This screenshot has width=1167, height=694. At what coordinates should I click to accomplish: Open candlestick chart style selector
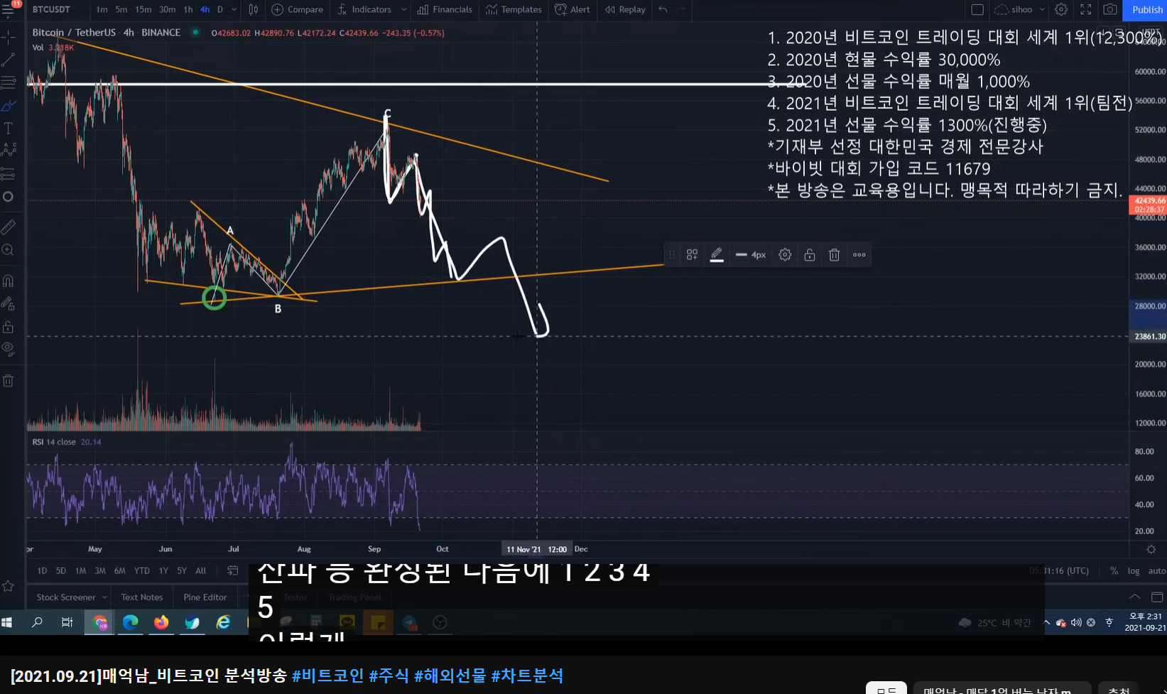pos(253,9)
